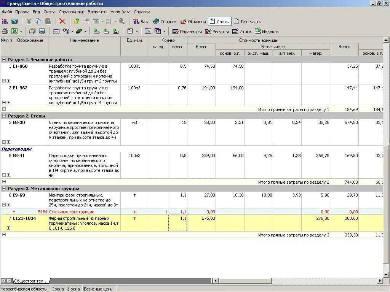390x292 pixels.
Task: Click the middle green up-arrow tray icon
Action: tap(106, 31)
